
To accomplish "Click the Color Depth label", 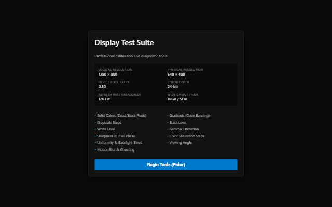I will tap(178, 82).
